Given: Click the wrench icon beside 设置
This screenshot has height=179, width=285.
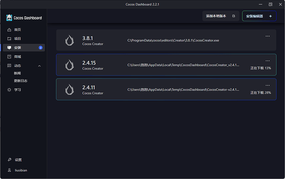Looking at the screenshot, I should 9,160.
